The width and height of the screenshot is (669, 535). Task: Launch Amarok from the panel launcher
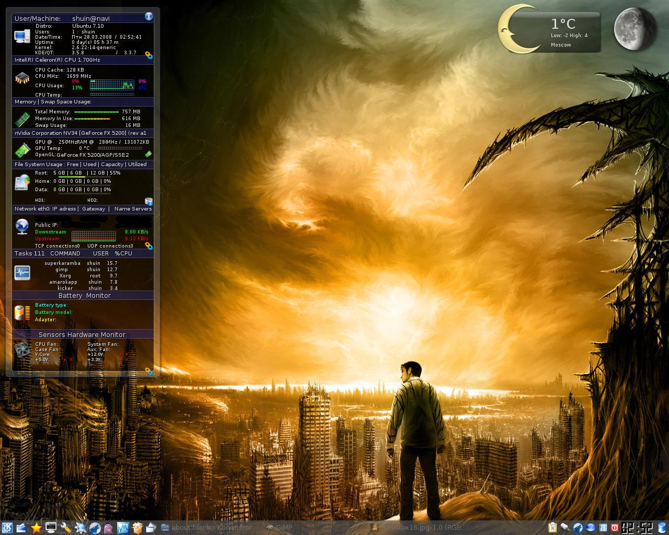(95, 528)
